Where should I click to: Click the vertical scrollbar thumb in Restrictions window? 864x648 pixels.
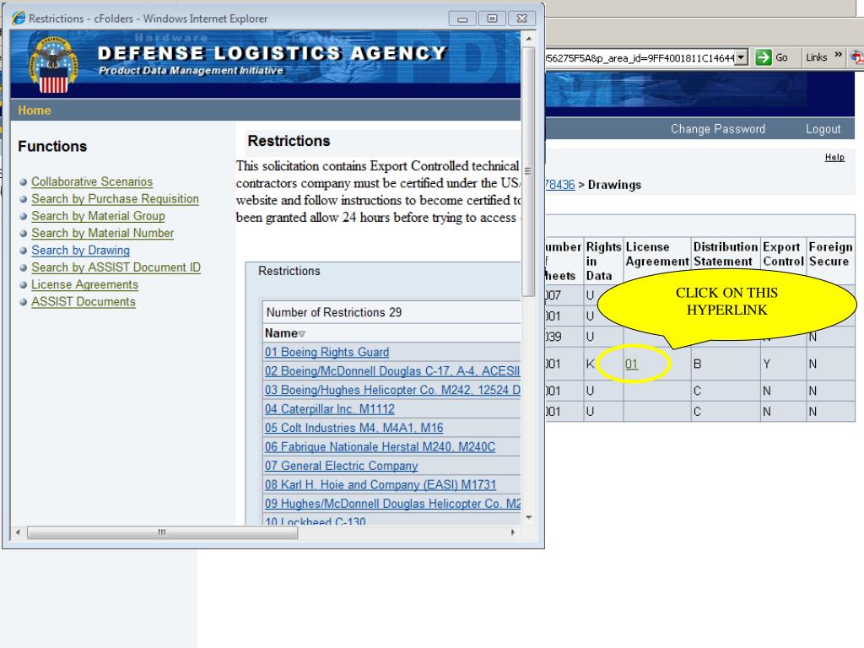tap(528, 171)
